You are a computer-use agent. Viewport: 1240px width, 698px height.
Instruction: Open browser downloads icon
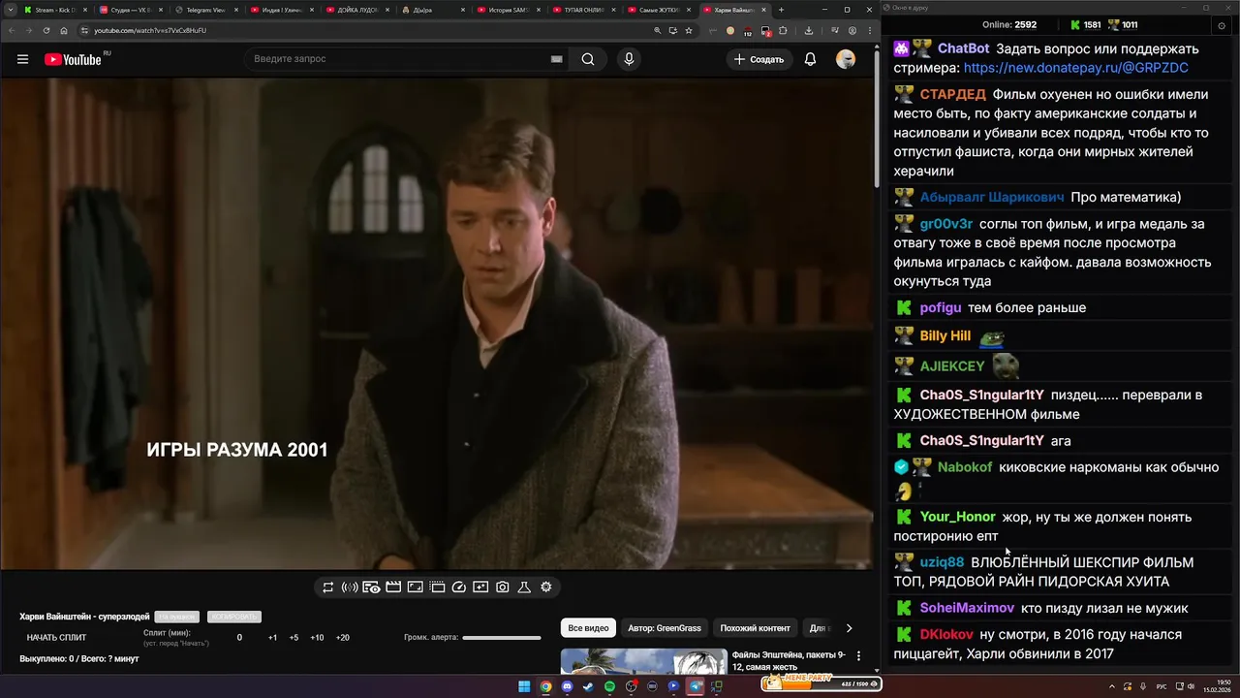click(x=809, y=30)
